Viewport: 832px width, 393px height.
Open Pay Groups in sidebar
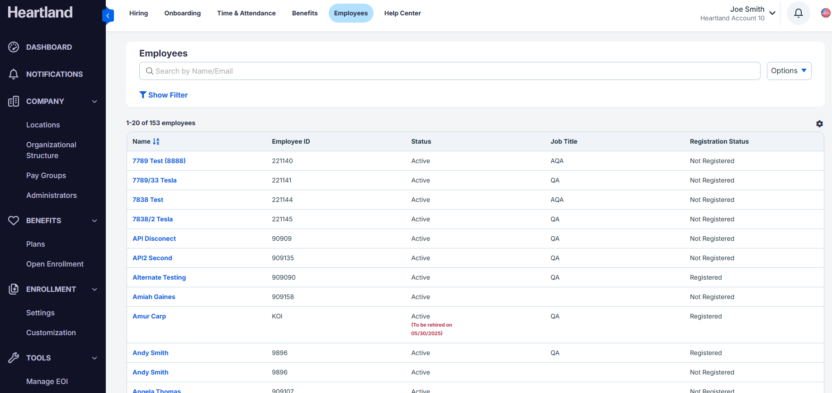[x=46, y=175]
